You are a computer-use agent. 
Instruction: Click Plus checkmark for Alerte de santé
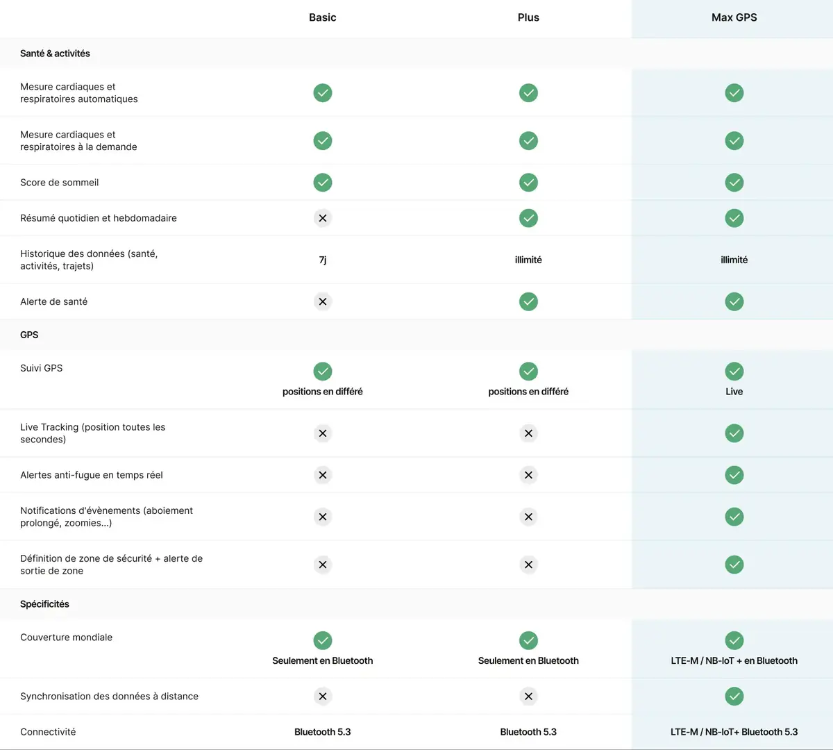528,301
